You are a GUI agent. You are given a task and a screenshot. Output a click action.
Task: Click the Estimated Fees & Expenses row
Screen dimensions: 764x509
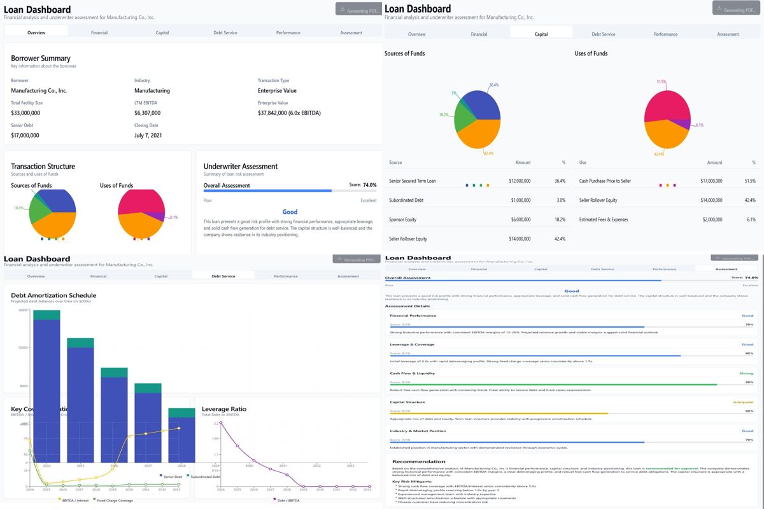coord(667,220)
